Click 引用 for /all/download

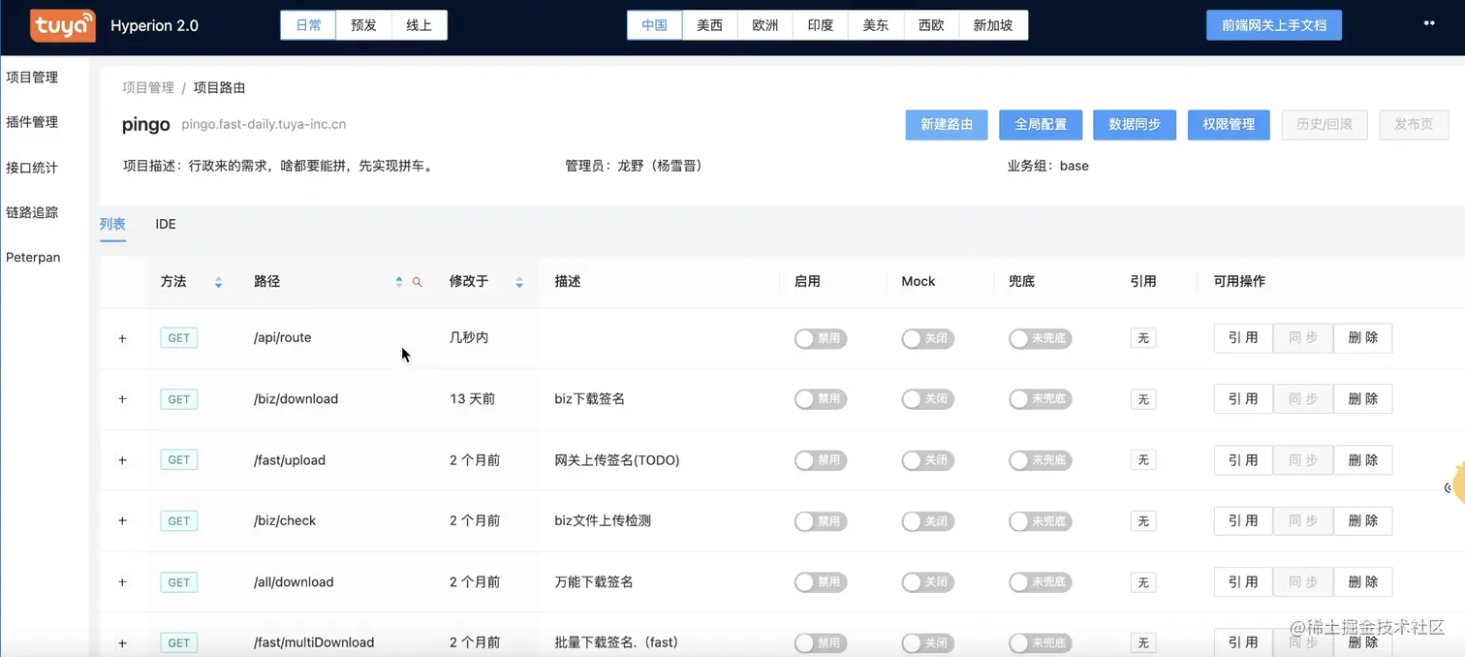click(x=1243, y=582)
